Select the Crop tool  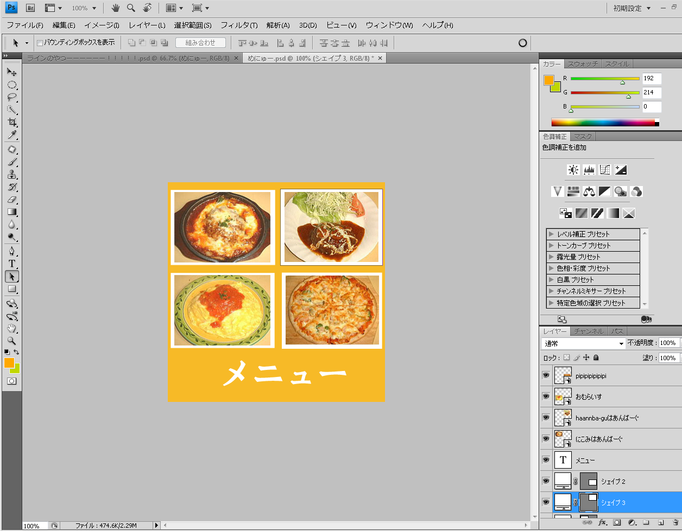coord(12,123)
